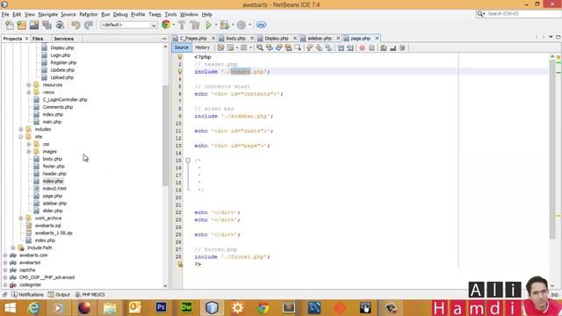Click the Shift Line Right icon

coord(350,47)
